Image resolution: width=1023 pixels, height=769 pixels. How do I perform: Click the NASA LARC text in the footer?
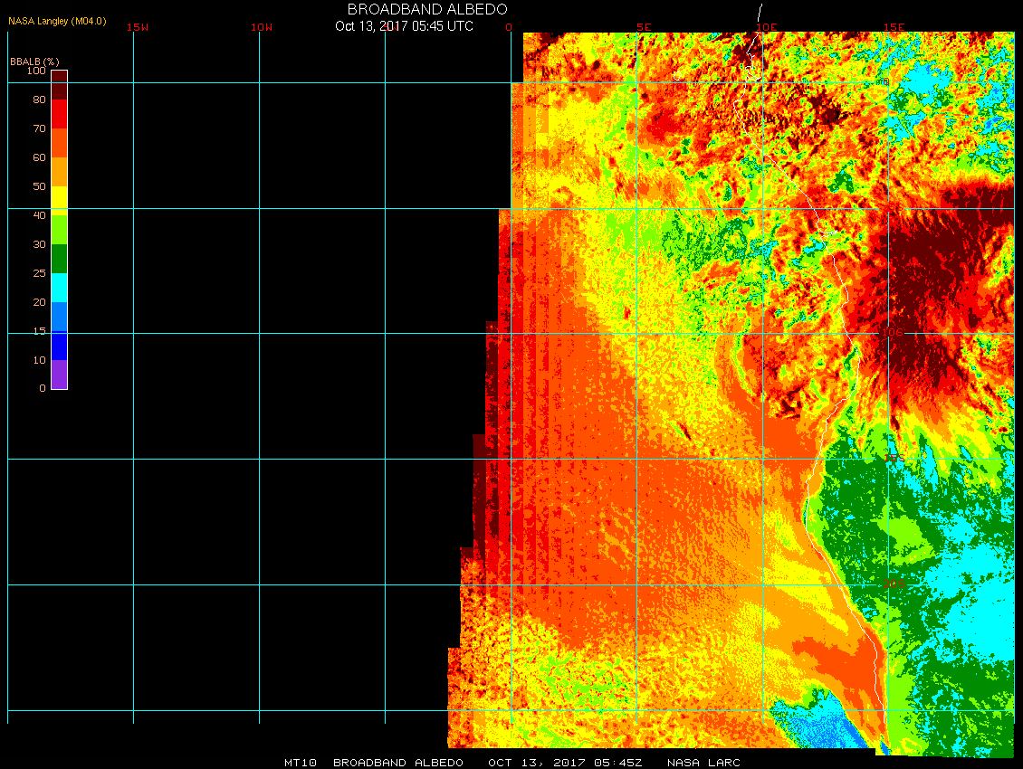[703, 763]
